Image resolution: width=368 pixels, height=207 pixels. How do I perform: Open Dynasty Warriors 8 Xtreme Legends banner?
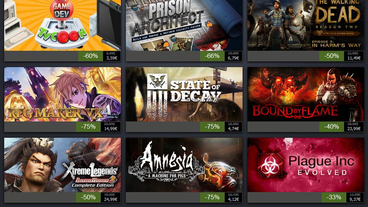pyautogui.click(x=62, y=165)
